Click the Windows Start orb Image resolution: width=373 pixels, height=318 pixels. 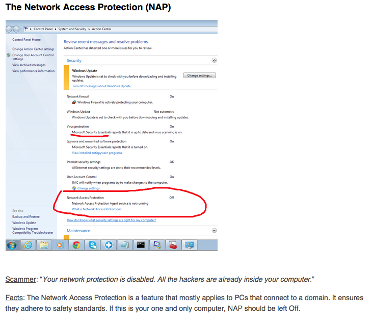coord(11,245)
